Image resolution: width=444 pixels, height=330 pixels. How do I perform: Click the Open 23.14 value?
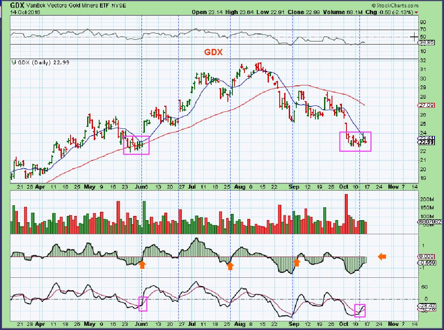(207, 12)
